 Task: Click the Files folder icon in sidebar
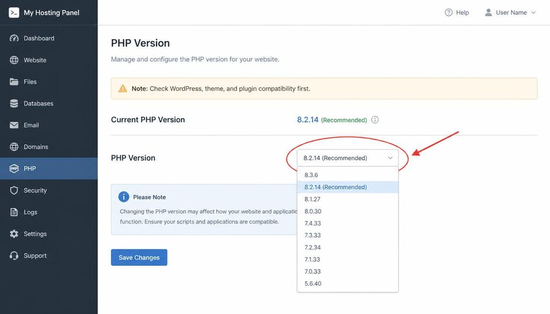coord(14,82)
